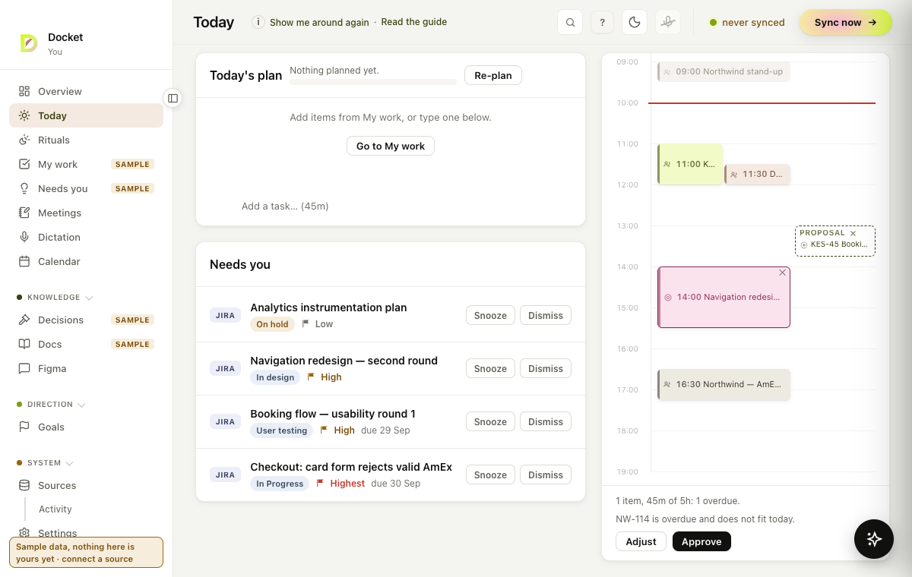Image resolution: width=912 pixels, height=577 pixels.
Task: Click the Calendar sidebar icon
Action: [x=24, y=261]
